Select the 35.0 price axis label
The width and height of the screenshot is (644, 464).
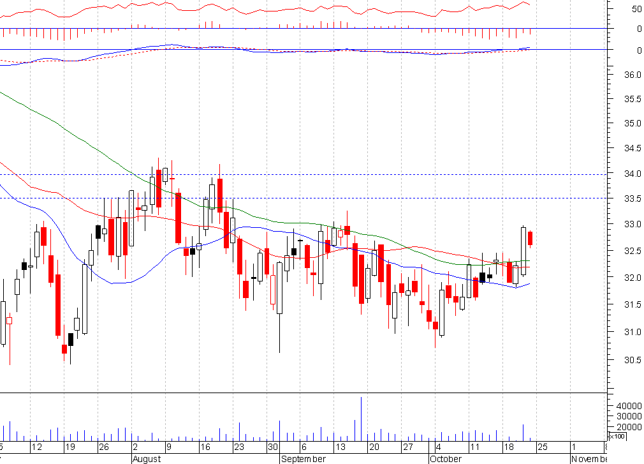click(x=633, y=123)
